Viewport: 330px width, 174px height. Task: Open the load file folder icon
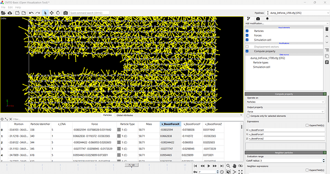click(3, 13)
